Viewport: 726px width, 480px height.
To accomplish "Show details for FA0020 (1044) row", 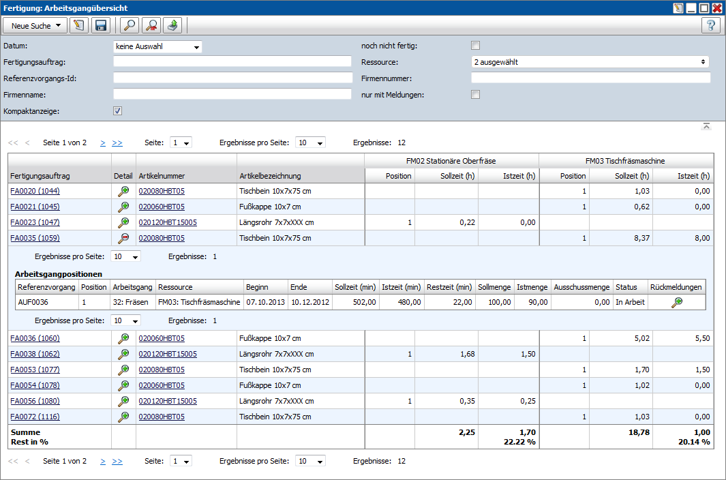I will (x=124, y=192).
